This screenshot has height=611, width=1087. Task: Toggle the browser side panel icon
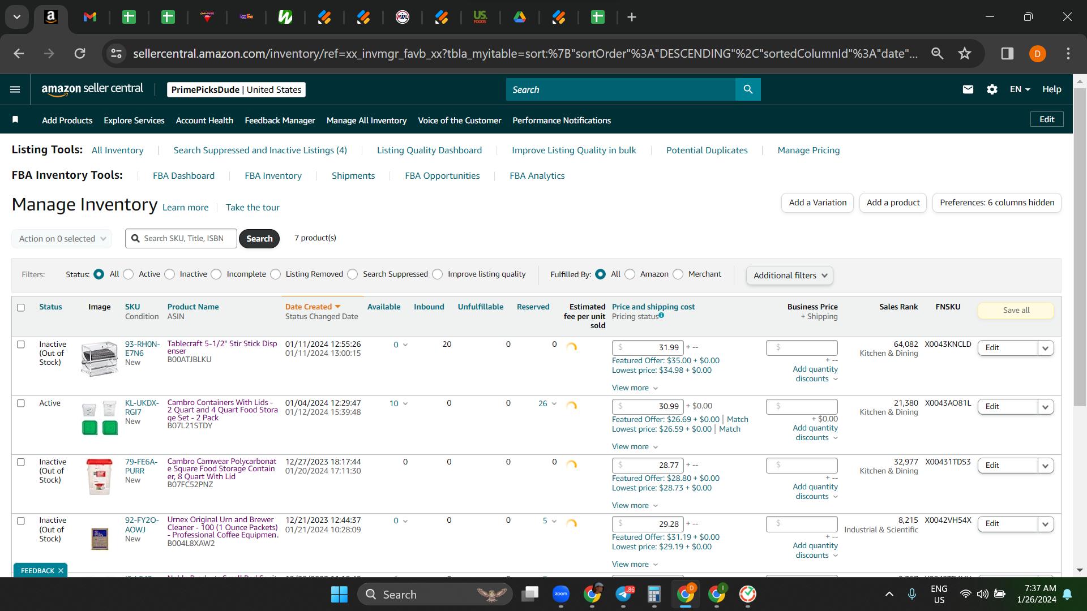coord(1007,53)
